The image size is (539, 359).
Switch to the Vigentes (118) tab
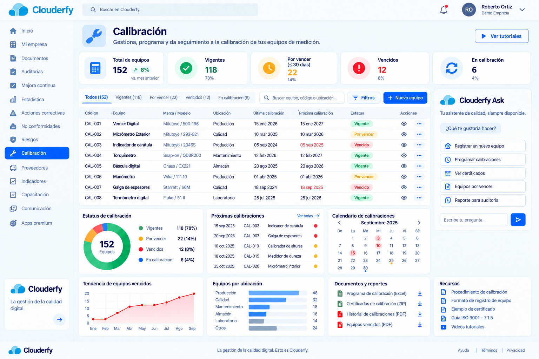128,97
